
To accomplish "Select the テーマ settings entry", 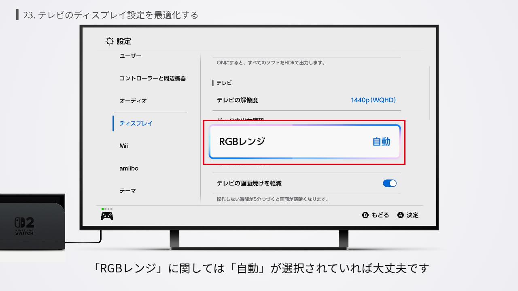I will pos(127,190).
